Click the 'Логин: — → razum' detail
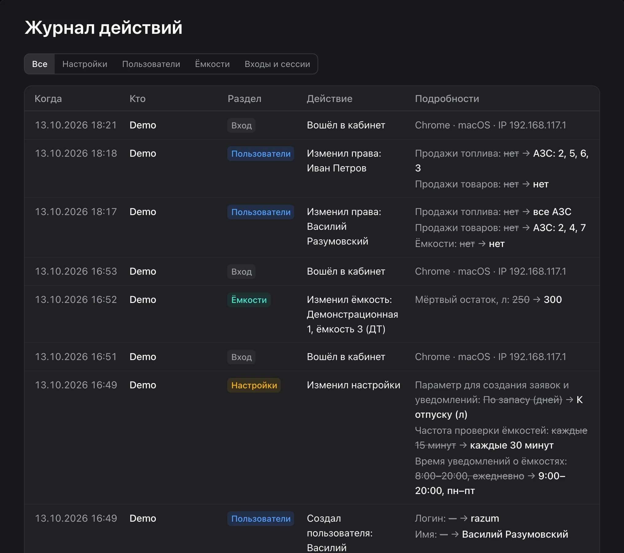Screen dimensions: 624x553 tap(457, 518)
